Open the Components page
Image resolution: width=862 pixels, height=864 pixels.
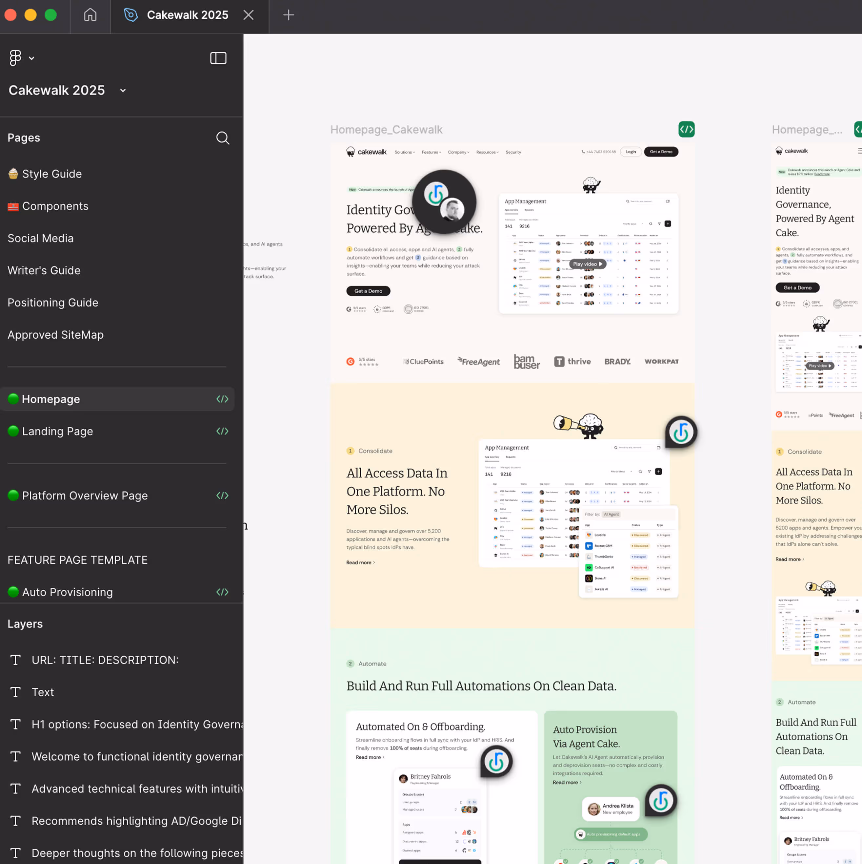click(x=55, y=206)
